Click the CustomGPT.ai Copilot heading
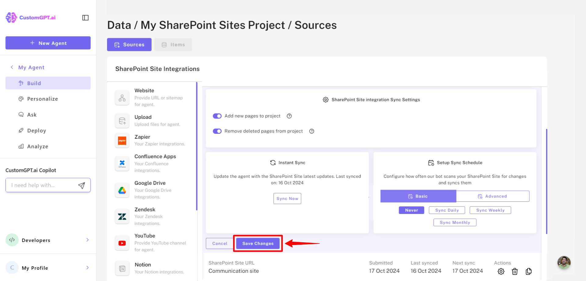The image size is (586, 281). [x=31, y=170]
